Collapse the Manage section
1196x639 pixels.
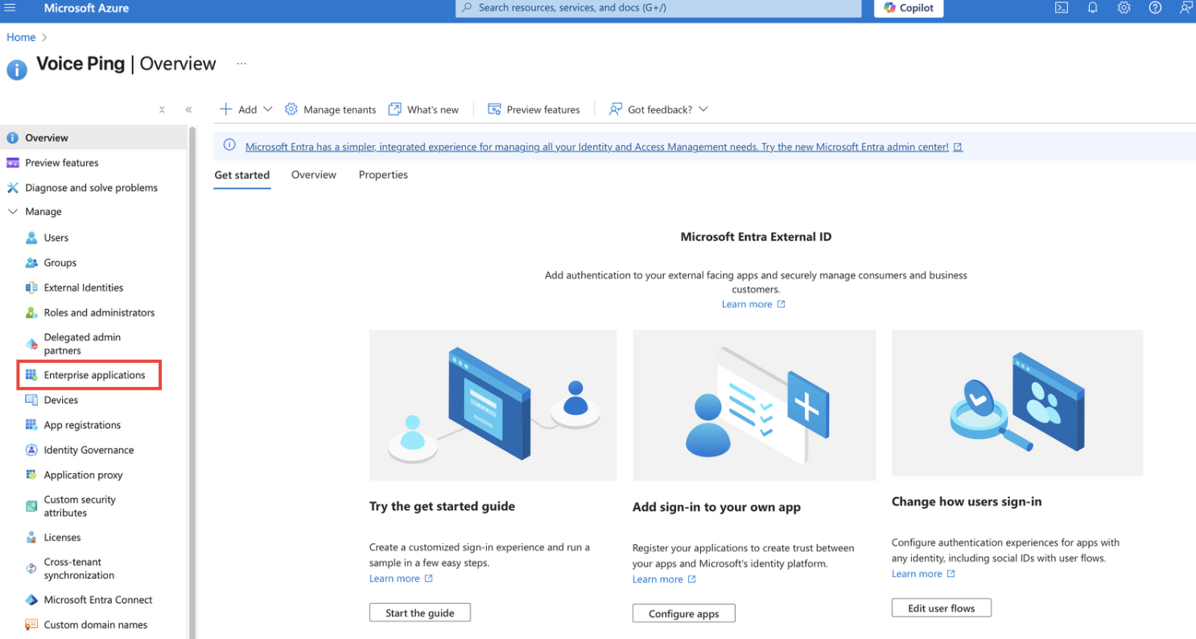point(13,211)
